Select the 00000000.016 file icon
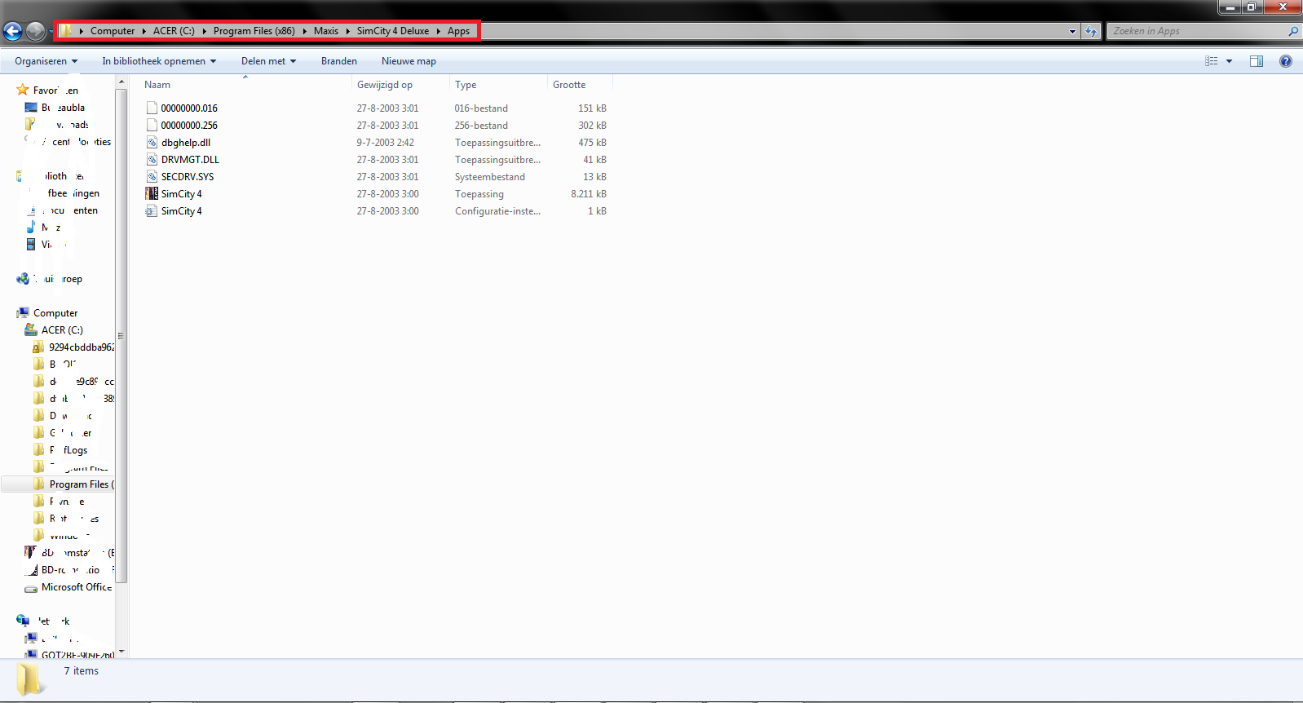 pos(152,108)
